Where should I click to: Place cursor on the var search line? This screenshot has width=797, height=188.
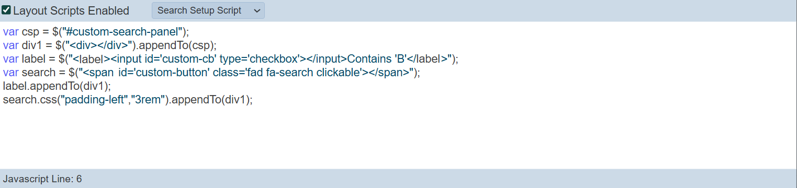[x=211, y=72]
